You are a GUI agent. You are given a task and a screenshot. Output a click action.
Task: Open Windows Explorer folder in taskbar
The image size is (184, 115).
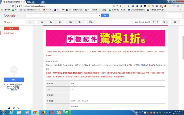[19, 112]
